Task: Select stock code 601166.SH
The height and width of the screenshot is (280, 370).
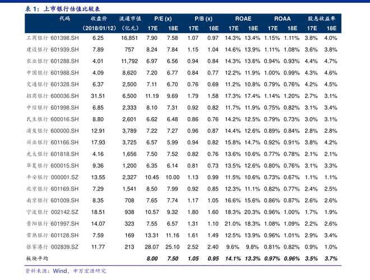Action: pos(64,143)
